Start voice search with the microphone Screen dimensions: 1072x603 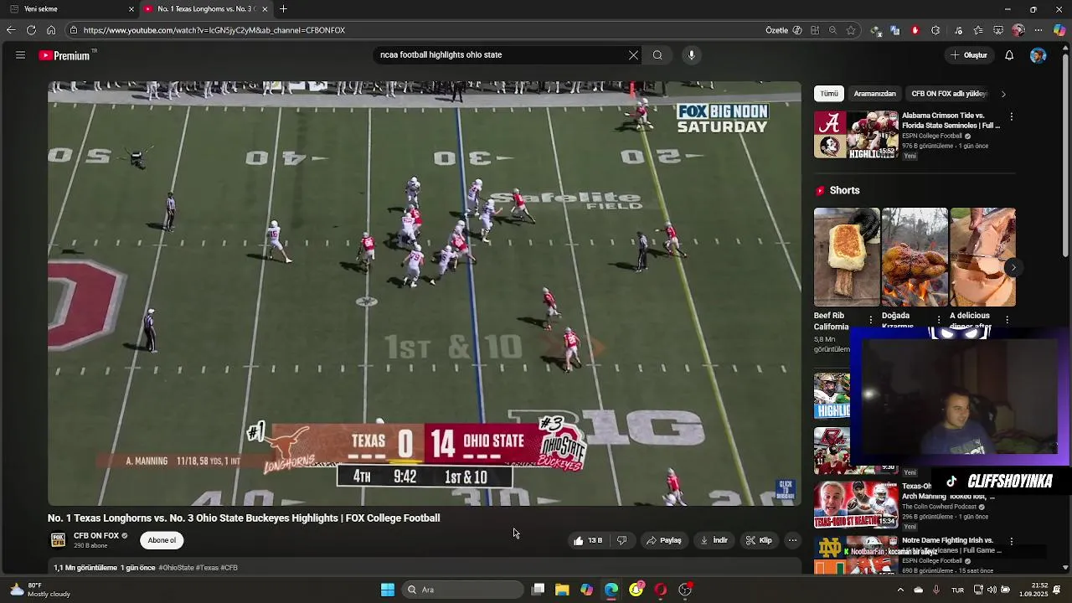tap(691, 55)
